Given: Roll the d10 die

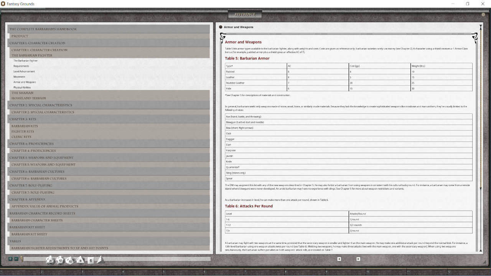Looking at the screenshot, I should point(70,261).
